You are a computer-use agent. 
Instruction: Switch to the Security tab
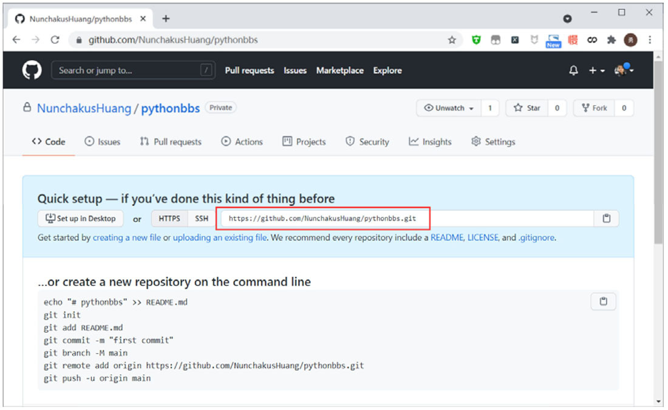click(x=367, y=142)
